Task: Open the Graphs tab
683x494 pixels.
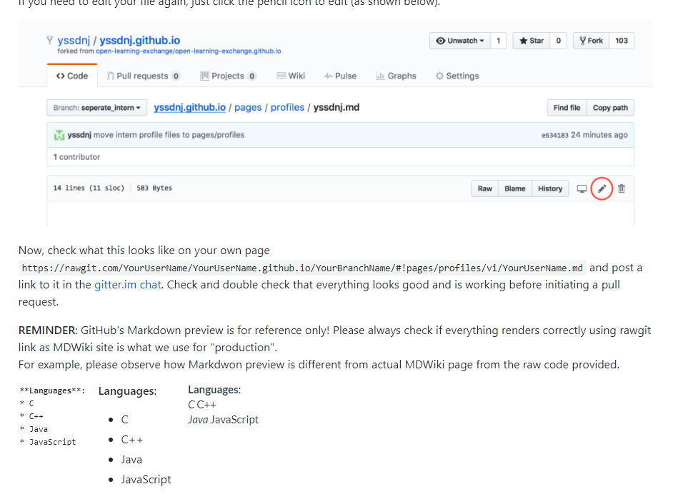Action: tap(396, 76)
